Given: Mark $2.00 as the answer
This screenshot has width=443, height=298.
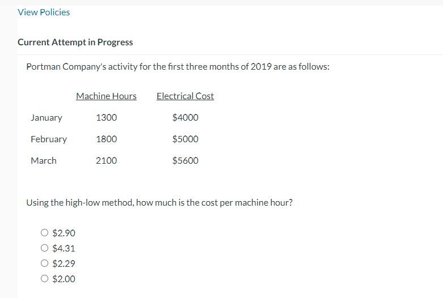Looking at the screenshot, I should tap(44, 279).
